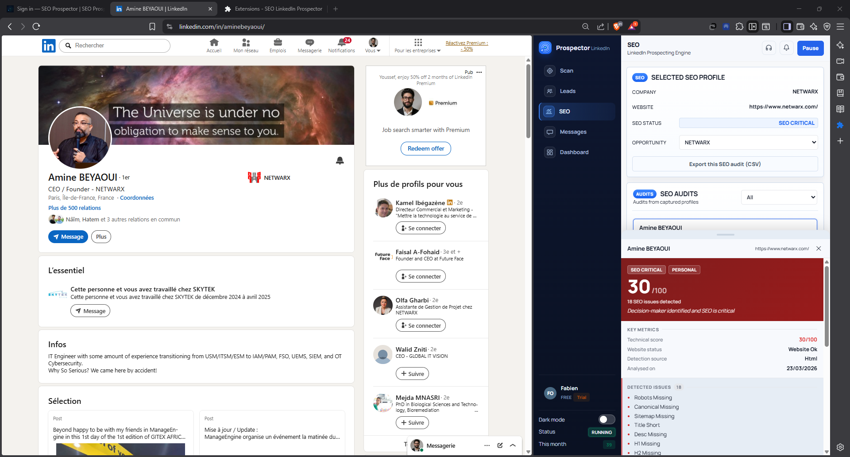
Task: Toggle Dark mode in Prospector
Action: 607,419
